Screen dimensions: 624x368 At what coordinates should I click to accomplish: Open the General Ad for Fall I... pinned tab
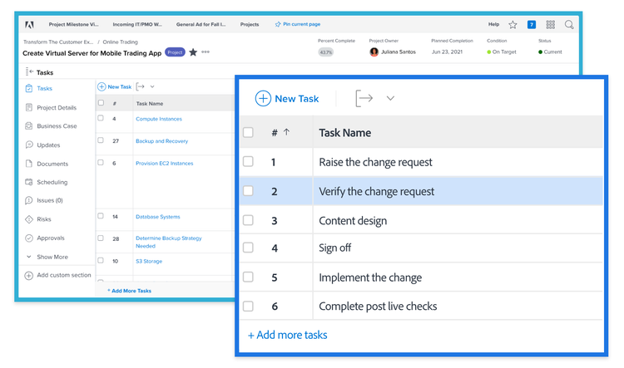(201, 24)
